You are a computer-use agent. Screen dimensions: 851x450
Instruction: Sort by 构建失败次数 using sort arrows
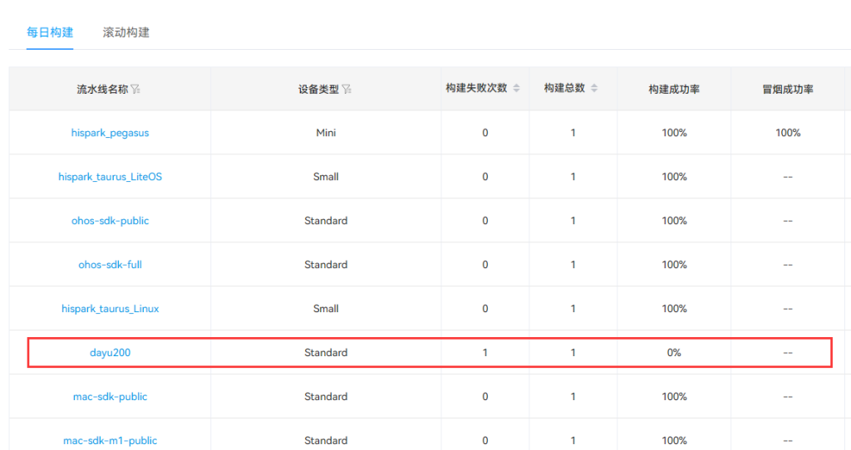pos(516,89)
